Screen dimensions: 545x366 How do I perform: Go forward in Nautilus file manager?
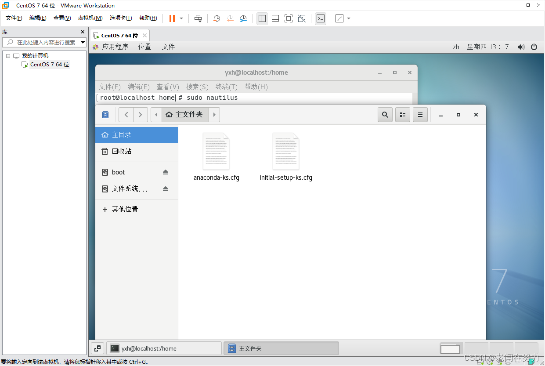[141, 115]
